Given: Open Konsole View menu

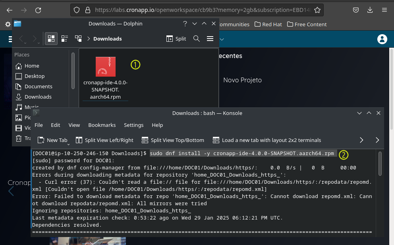Looking at the screenshot, I should pyautogui.click(x=74, y=125).
